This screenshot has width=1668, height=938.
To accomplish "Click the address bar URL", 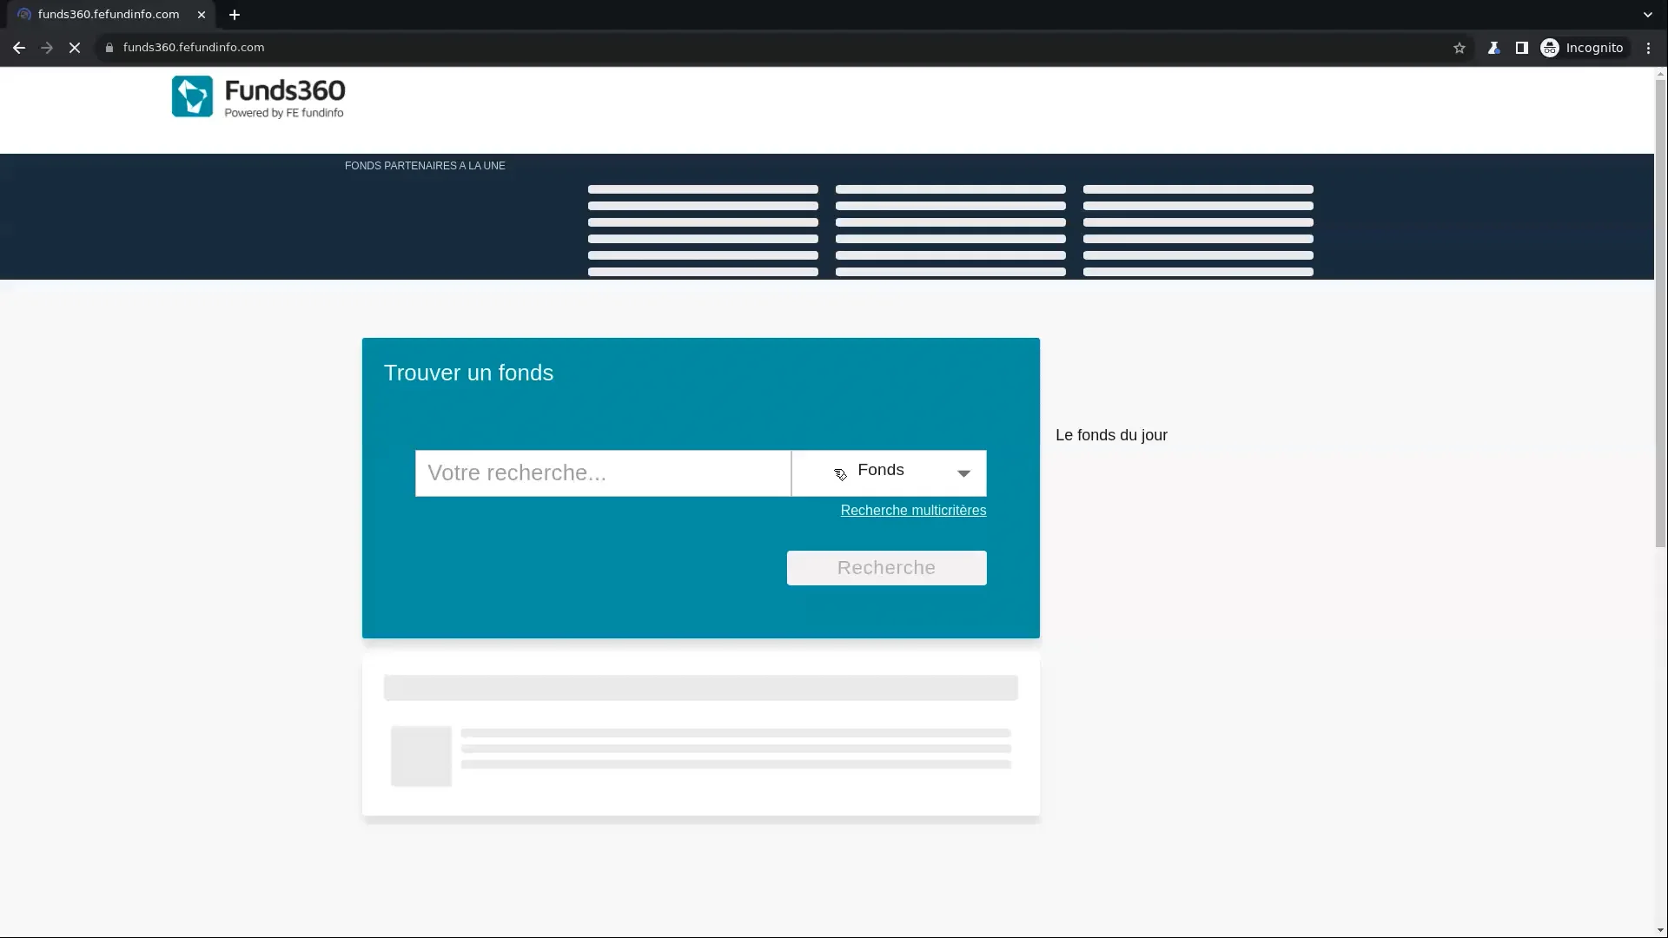I will click(x=194, y=48).
